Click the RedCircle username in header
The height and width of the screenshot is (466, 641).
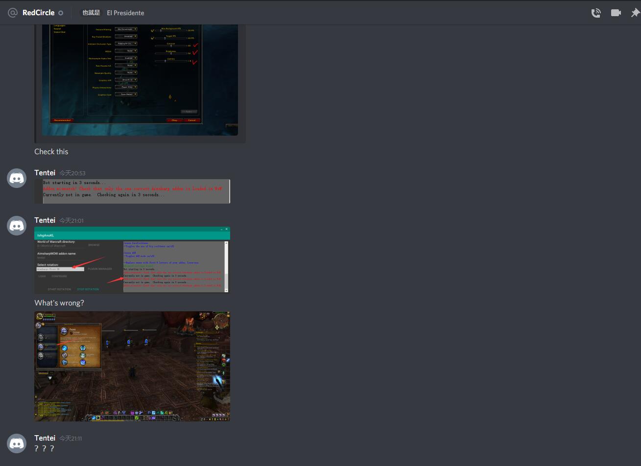coord(38,13)
